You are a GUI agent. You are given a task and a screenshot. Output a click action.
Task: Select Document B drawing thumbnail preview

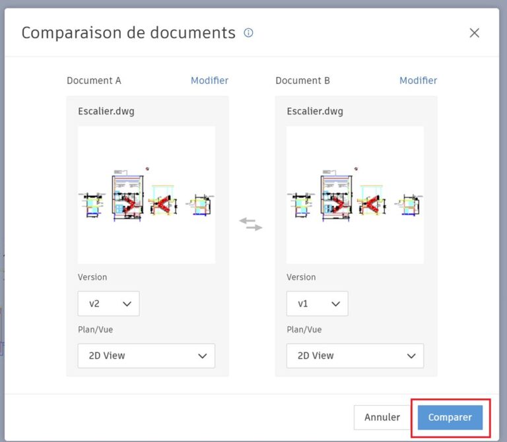(355, 195)
